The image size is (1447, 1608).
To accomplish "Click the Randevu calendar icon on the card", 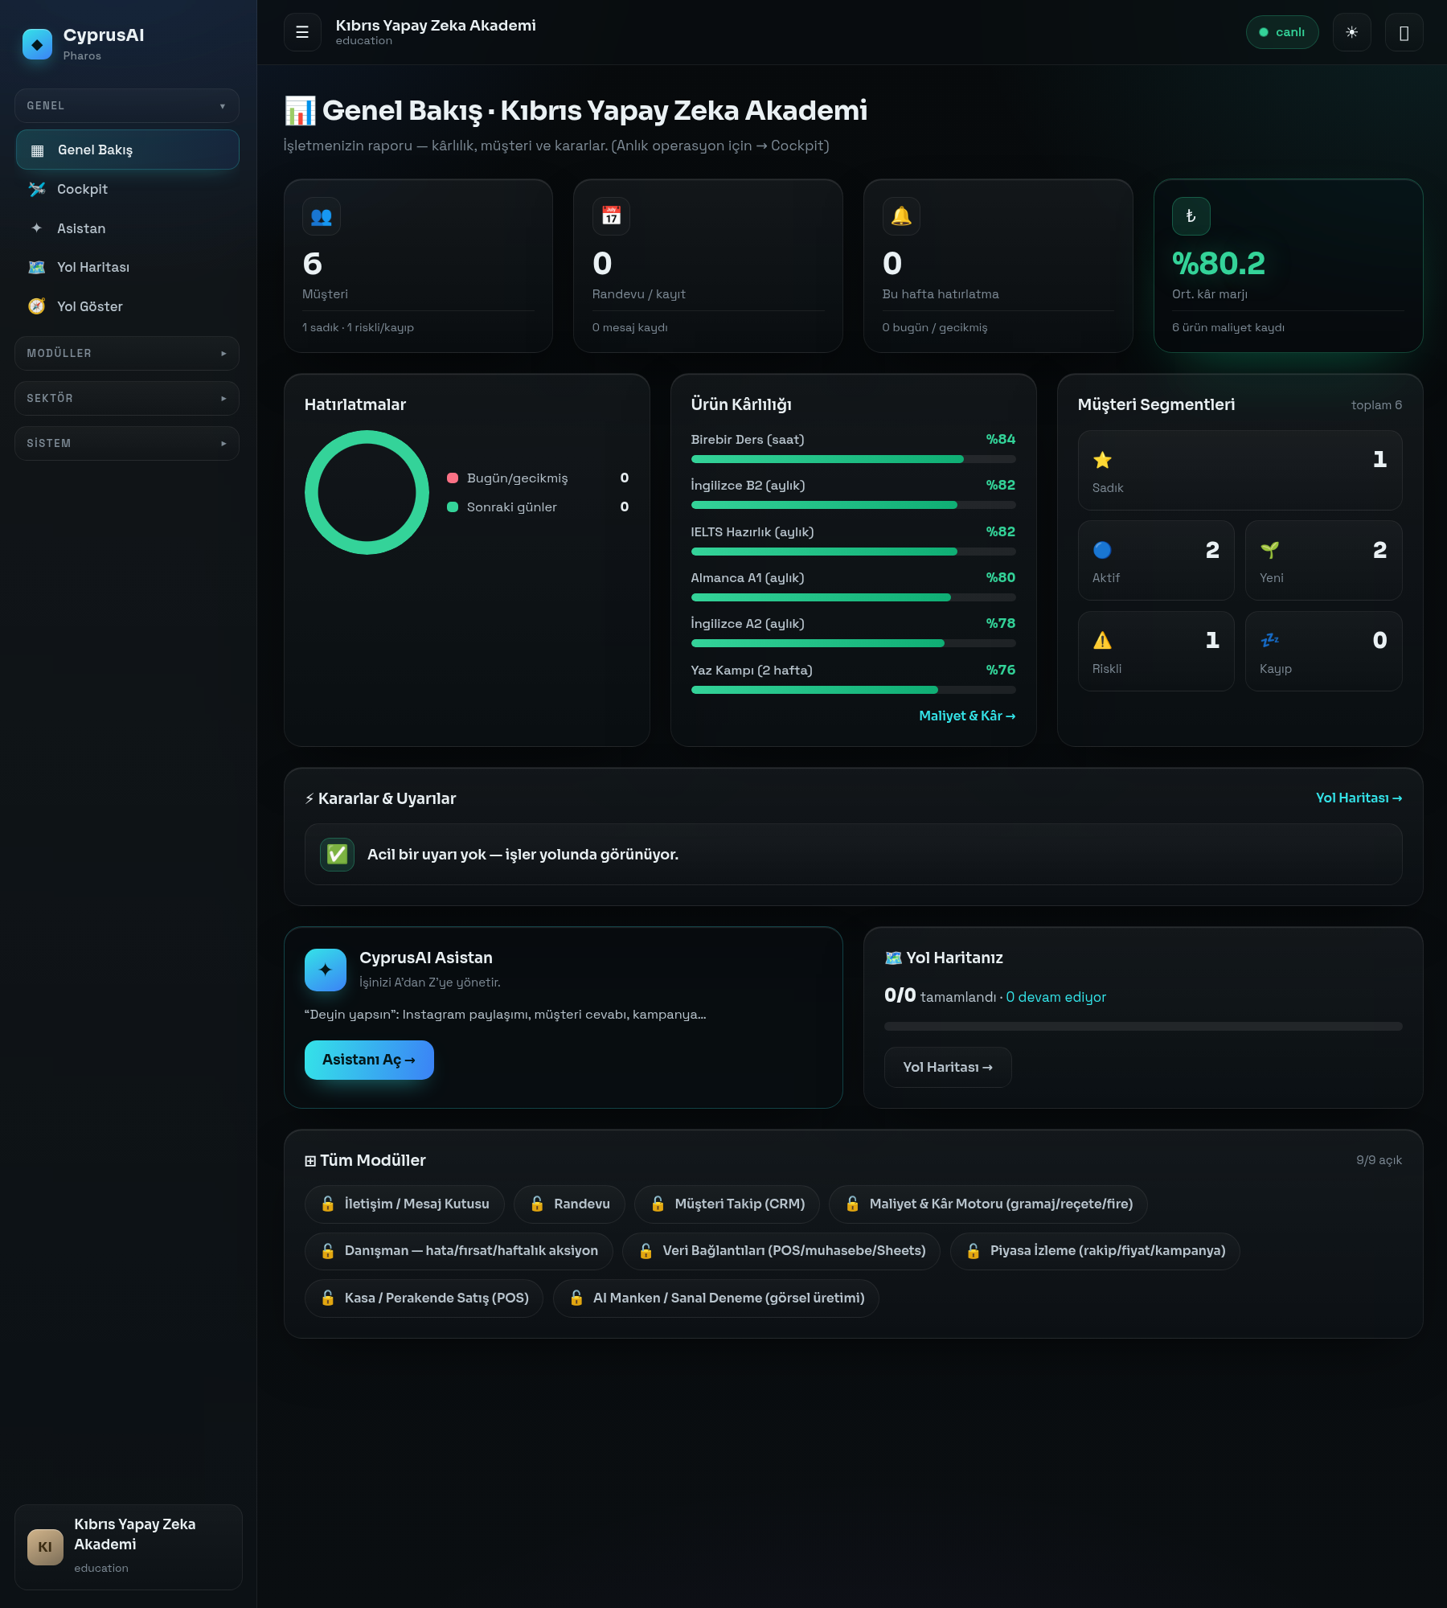I will coord(612,216).
